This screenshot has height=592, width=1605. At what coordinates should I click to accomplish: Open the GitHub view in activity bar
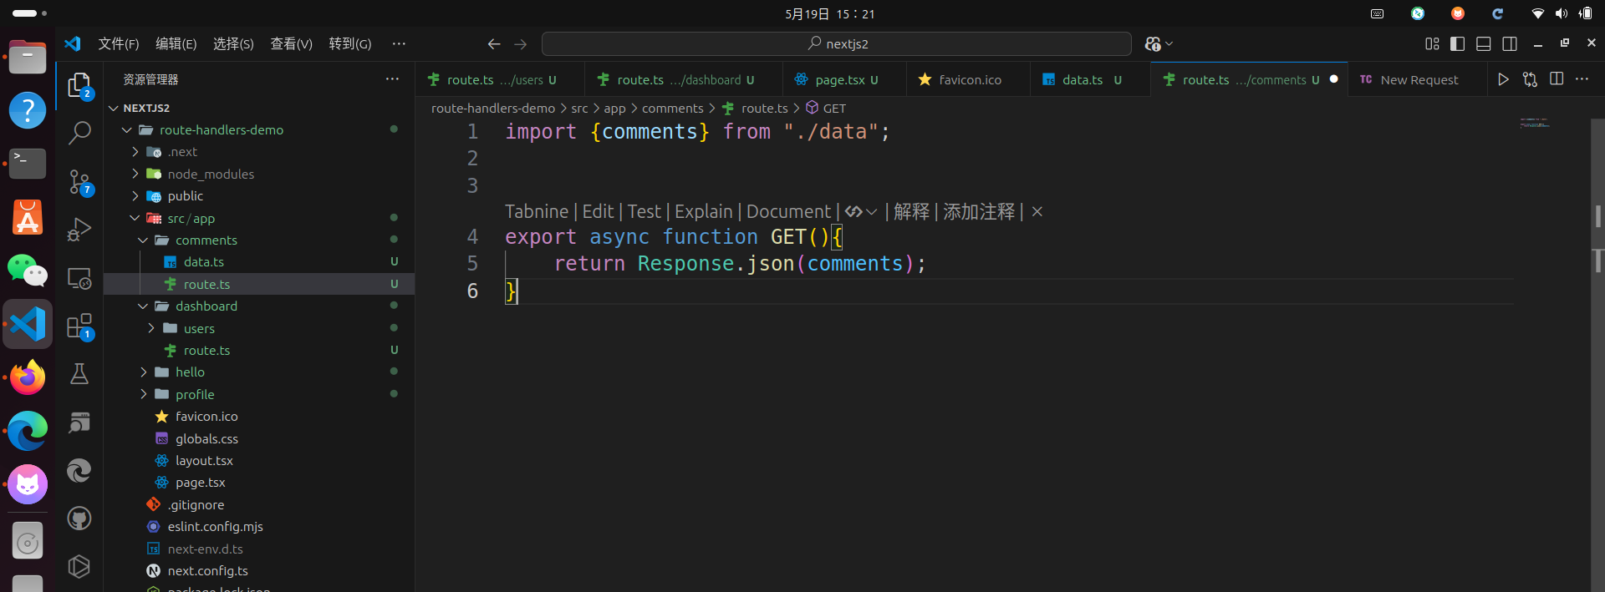coord(79,519)
